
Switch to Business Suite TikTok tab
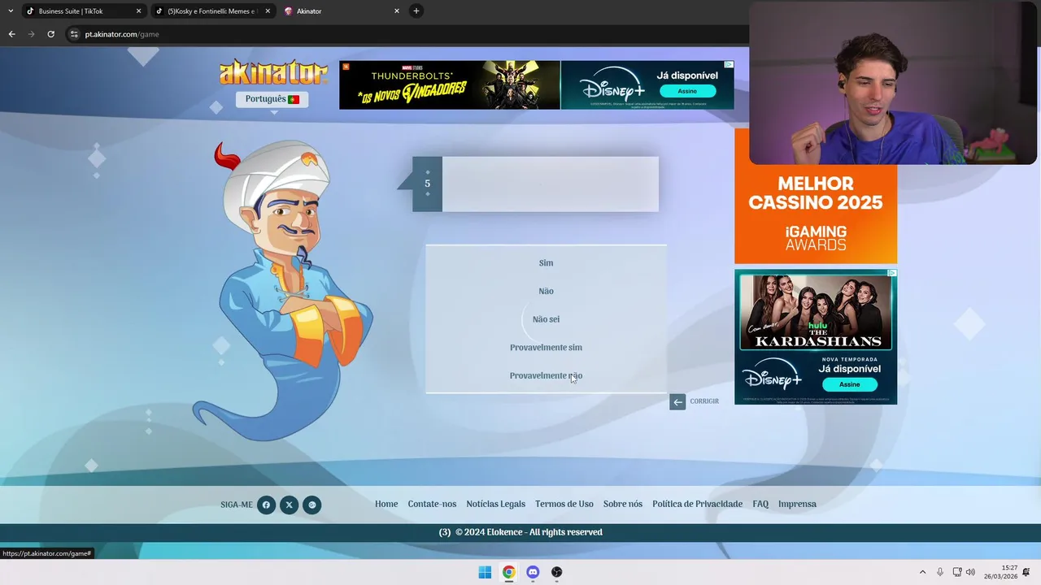pos(83,11)
